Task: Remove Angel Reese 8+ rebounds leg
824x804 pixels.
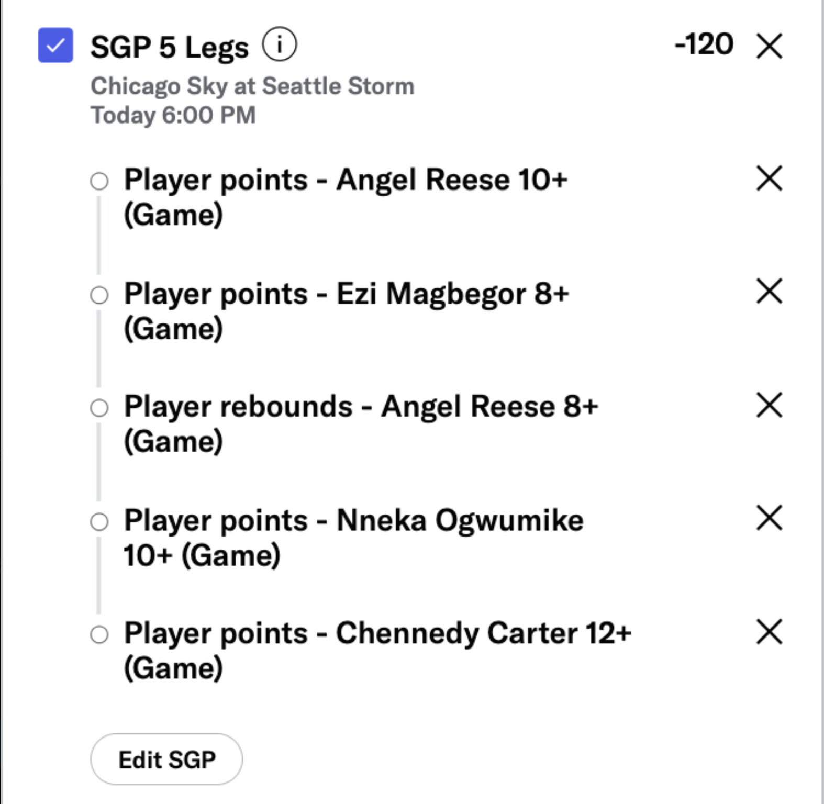Action: point(769,405)
